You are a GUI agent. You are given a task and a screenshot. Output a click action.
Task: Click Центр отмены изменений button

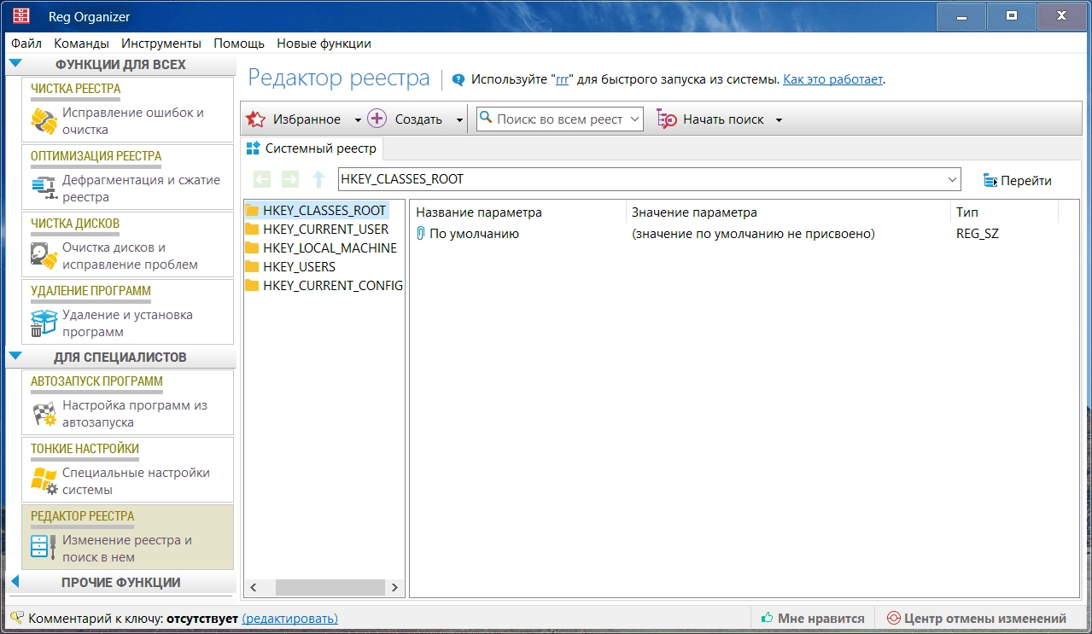(977, 618)
